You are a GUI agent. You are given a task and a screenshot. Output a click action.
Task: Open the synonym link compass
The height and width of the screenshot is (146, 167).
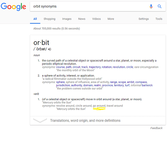[x=141, y=82]
